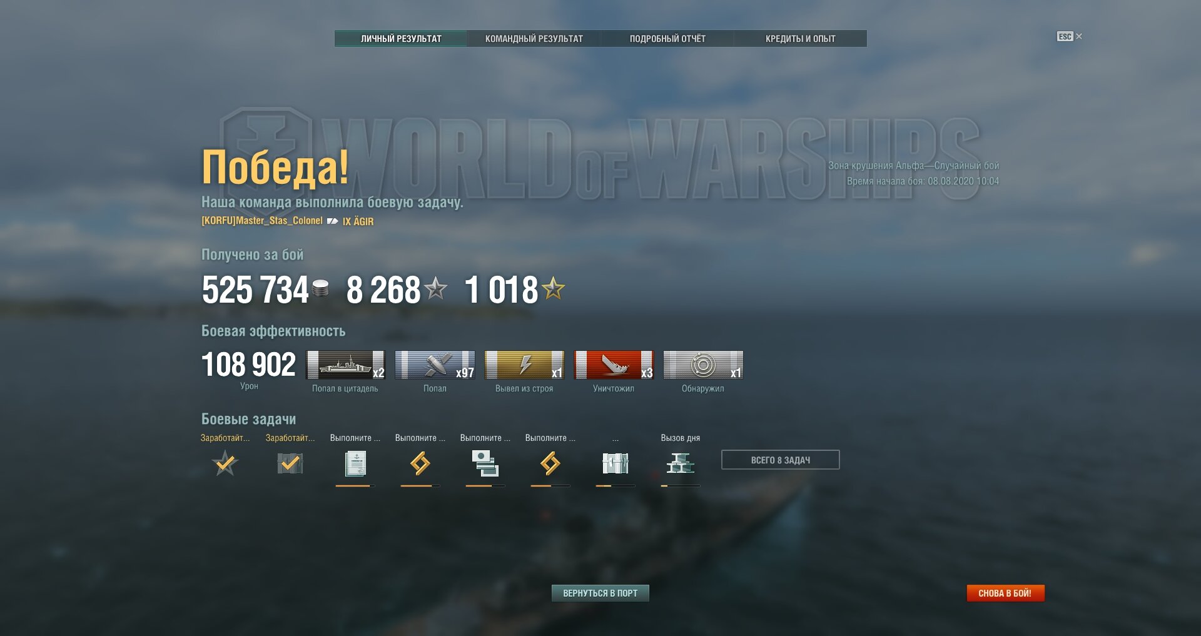
Task: Select the Личный результат tab
Action: click(x=401, y=39)
